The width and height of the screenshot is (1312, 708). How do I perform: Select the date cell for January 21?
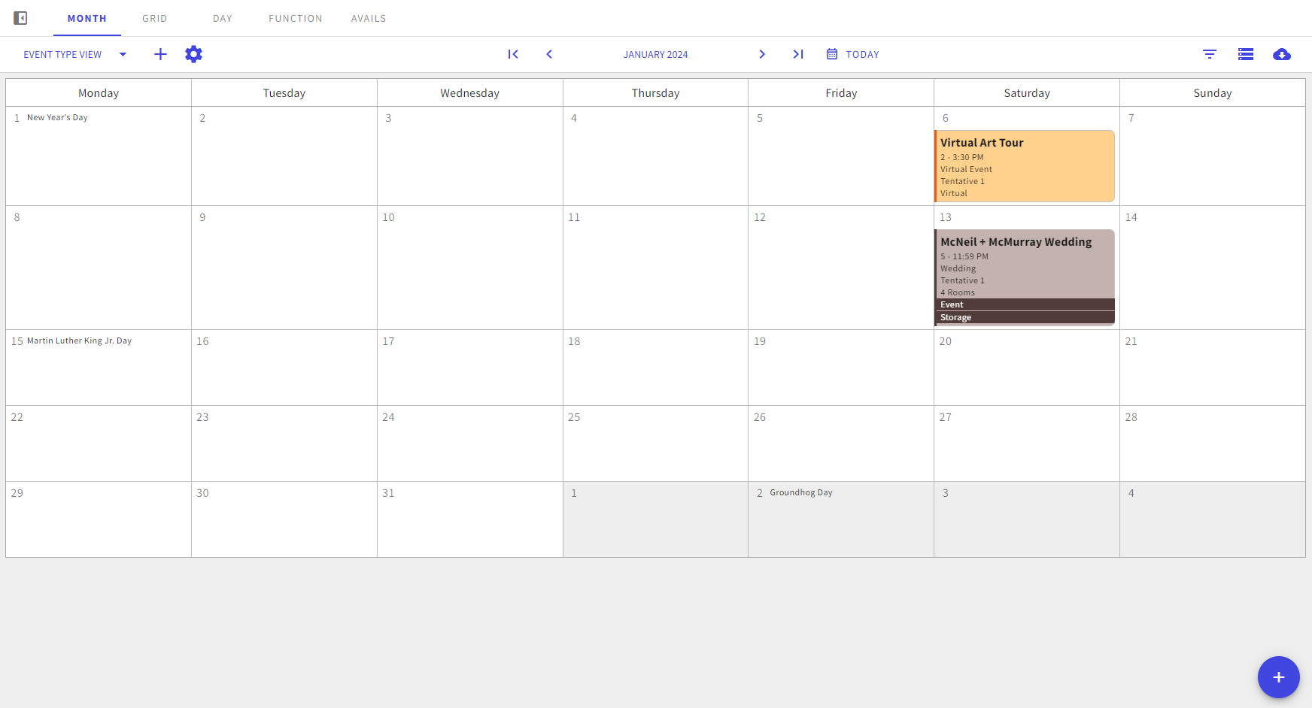click(x=1213, y=368)
